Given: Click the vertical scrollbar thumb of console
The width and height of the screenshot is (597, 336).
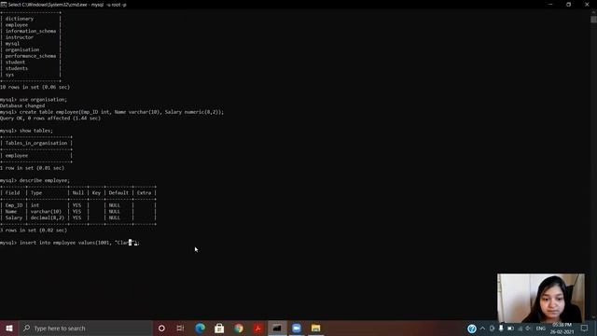Looking at the screenshot, I should [x=593, y=19].
